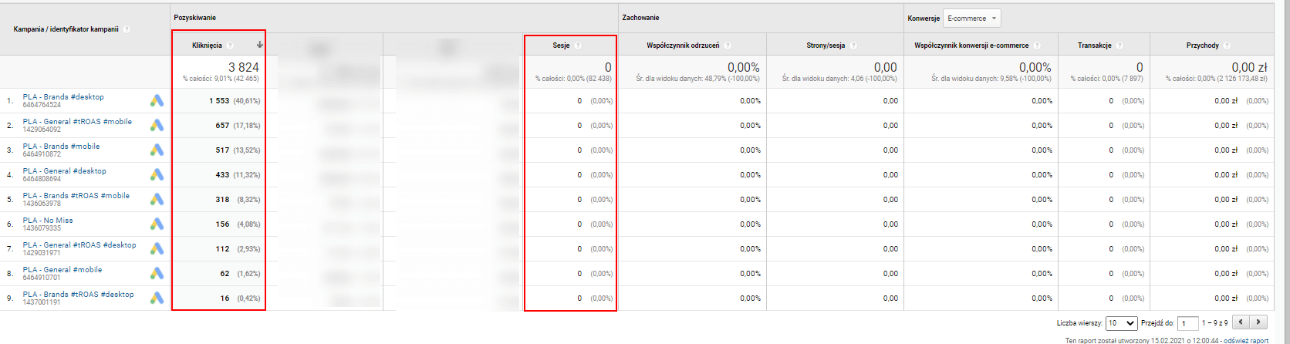Go to the next results page arrow
1290x344 pixels.
point(1259,322)
